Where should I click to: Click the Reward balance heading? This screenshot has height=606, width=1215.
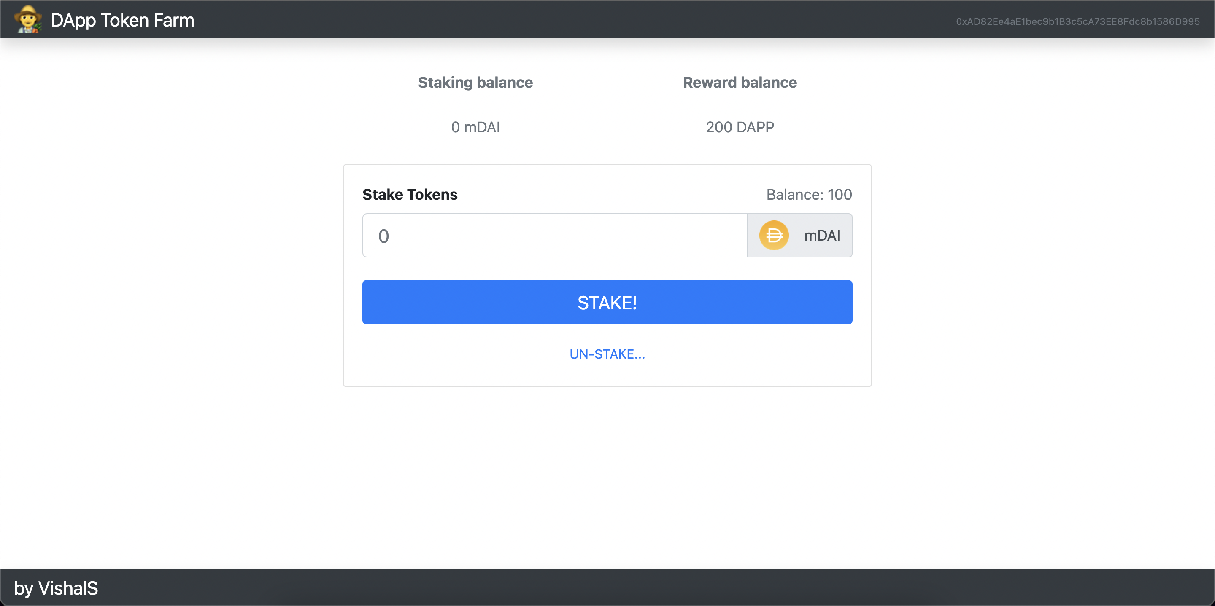pos(740,83)
